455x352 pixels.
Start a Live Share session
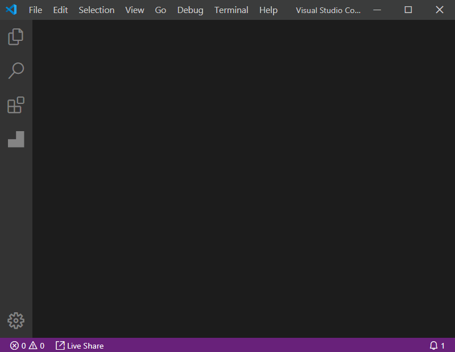(x=80, y=345)
